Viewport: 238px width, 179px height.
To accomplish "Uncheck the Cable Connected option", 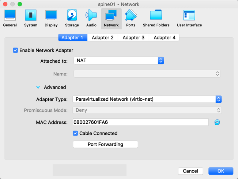I will 75,133.
